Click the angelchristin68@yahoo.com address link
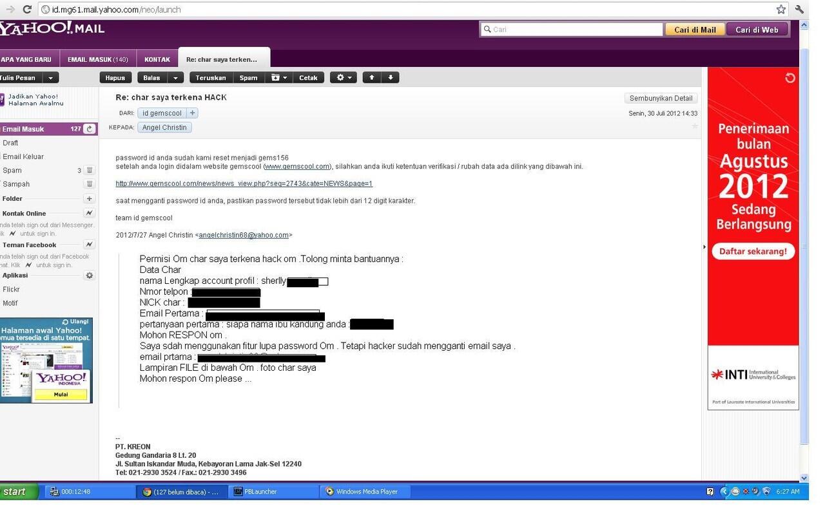This screenshot has height=515, width=825. click(x=244, y=235)
